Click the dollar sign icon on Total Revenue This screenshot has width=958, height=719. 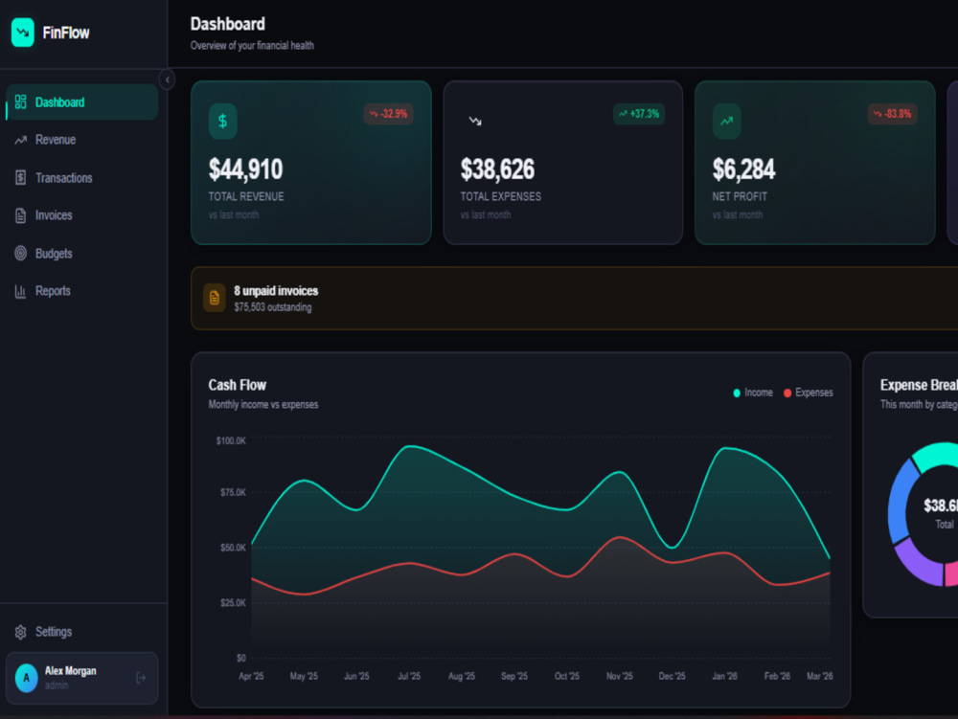tap(223, 122)
